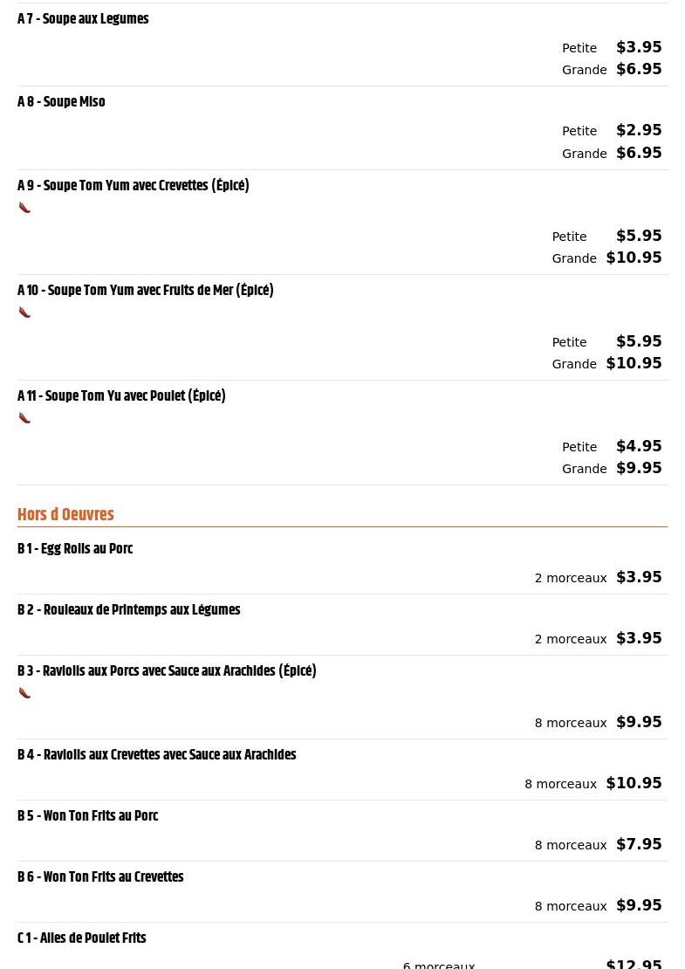Viewport: 685px width, 969px height.
Task: Choose B 1 Egg Rolls au Porc
Action: [x=75, y=549]
